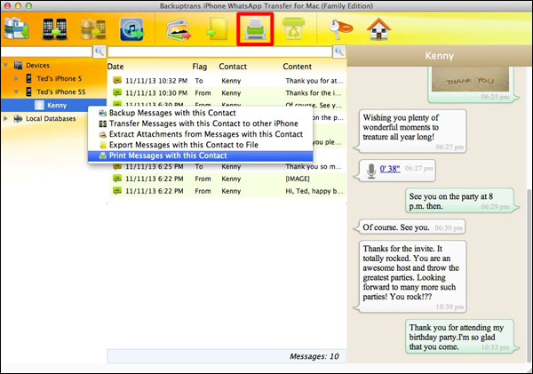Image resolution: width=533 pixels, height=374 pixels.
Task: Expand the Local Databases node
Action: [6, 118]
